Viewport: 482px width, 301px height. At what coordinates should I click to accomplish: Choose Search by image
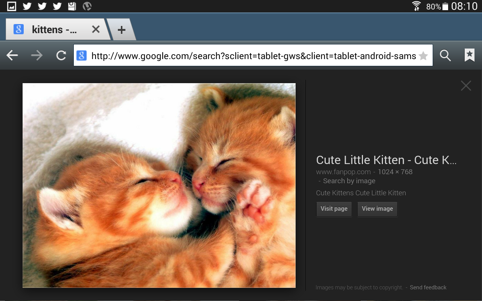pos(349,181)
